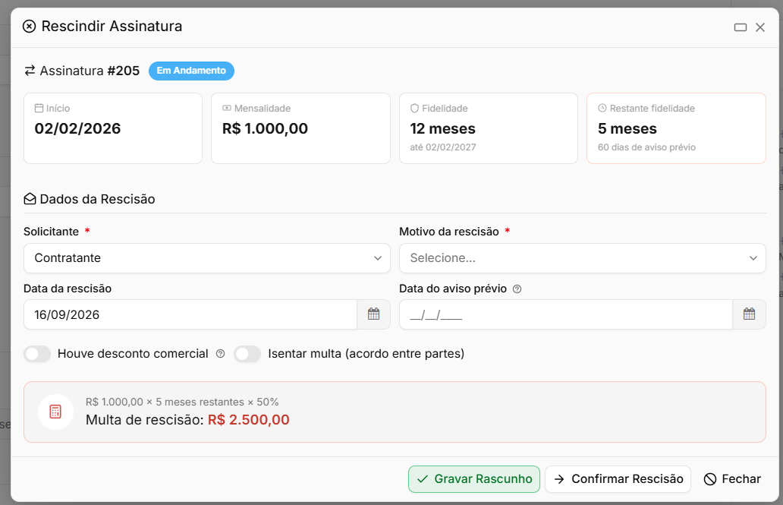Save with the Gravar Rascunho button
The image size is (783, 505).
tap(474, 479)
